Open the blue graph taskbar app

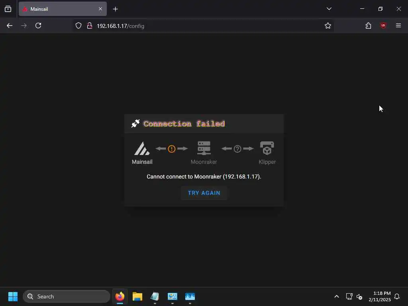tap(190, 296)
